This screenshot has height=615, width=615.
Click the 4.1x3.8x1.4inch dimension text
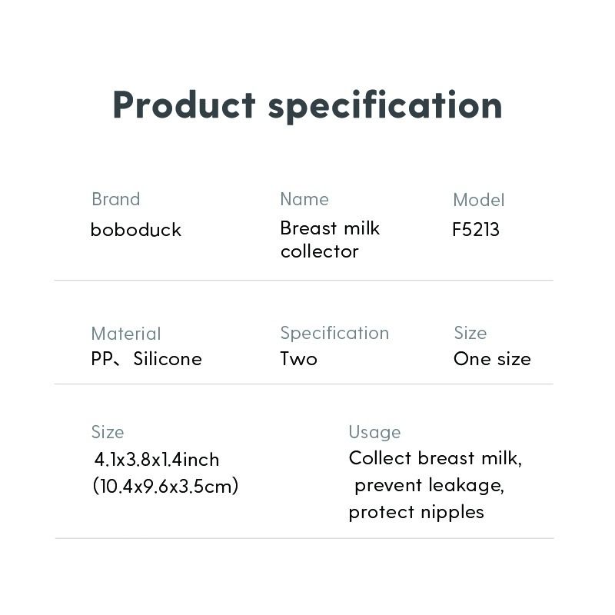pos(157,460)
